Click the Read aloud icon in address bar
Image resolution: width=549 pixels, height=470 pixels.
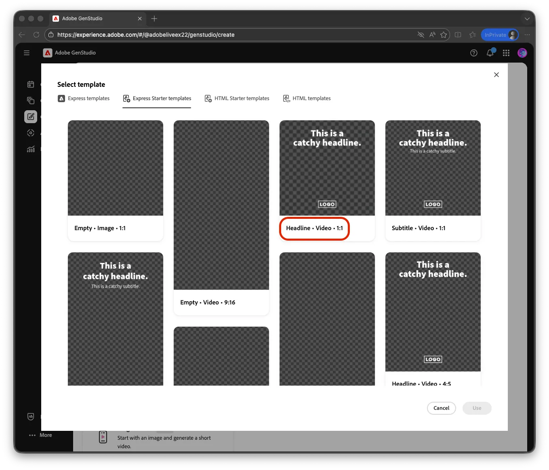click(x=432, y=35)
